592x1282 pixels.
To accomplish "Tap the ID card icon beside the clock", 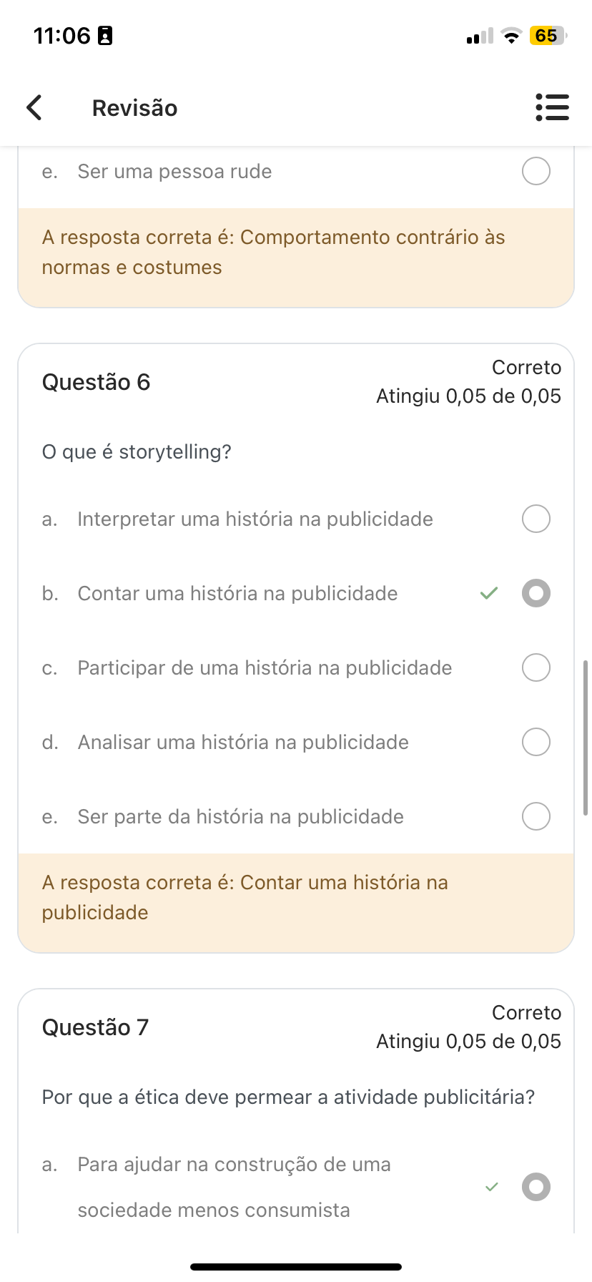I will (105, 36).
